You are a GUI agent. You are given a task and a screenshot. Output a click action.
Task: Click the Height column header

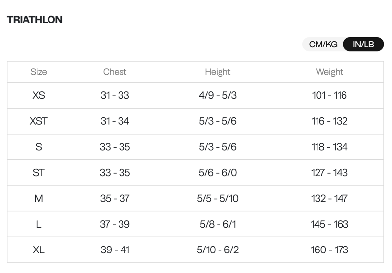click(x=218, y=72)
